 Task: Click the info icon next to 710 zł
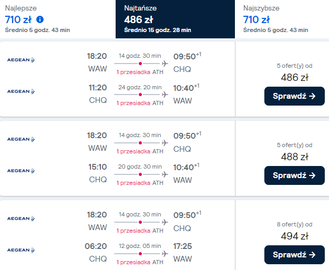(x=40, y=20)
